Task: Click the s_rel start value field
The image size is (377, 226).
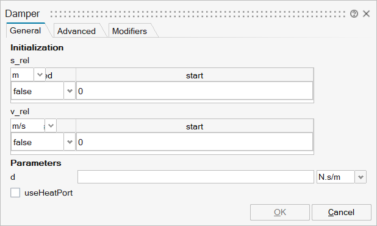Action: point(195,91)
